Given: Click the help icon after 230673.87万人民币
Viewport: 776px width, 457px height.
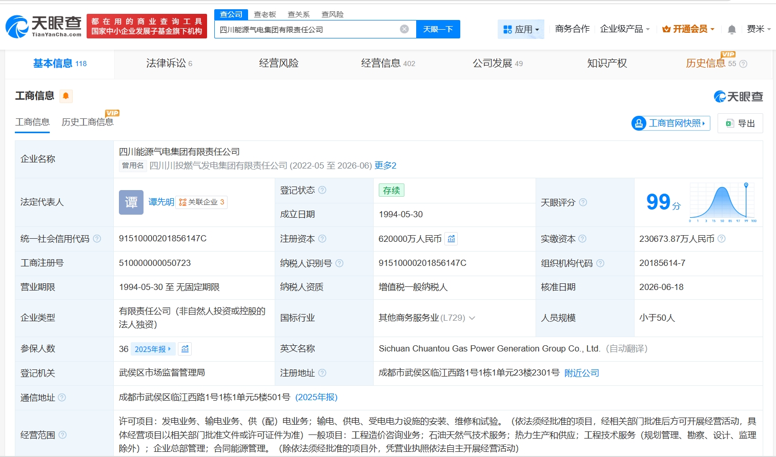Looking at the screenshot, I should 722,239.
